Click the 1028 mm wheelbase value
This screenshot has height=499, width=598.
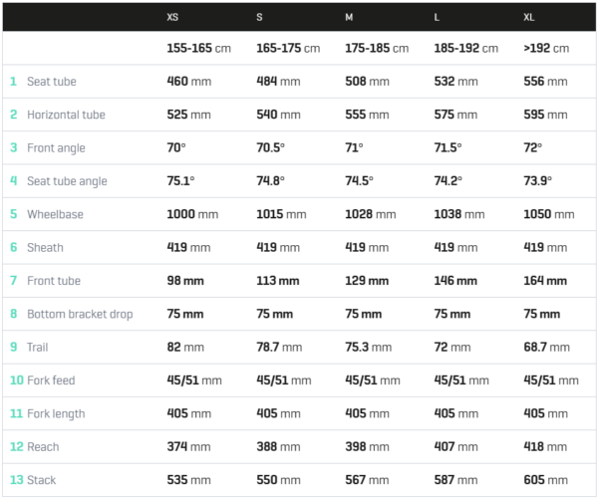tap(371, 214)
